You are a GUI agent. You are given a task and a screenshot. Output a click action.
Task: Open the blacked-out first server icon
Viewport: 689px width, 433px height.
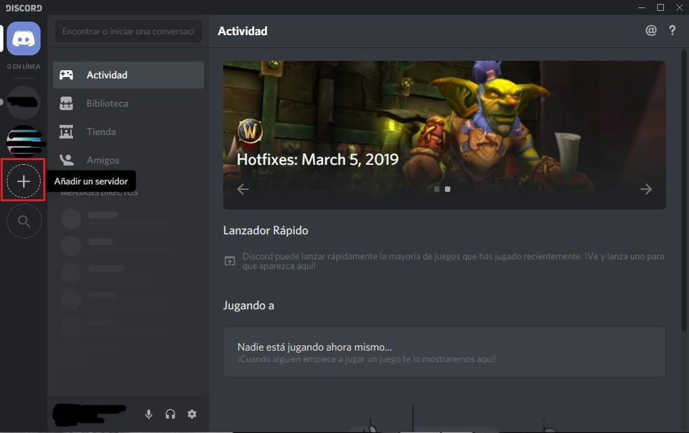[24, 103]
